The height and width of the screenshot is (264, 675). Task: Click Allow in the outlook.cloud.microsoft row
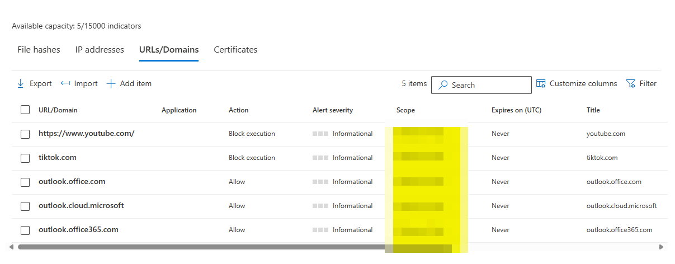pyautogui.click(x=237, y=206)
